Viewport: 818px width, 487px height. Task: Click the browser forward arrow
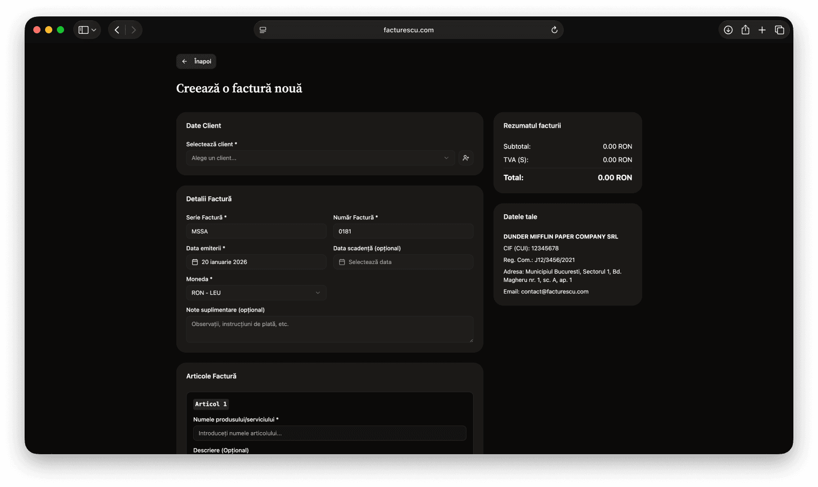coord(134,30)
